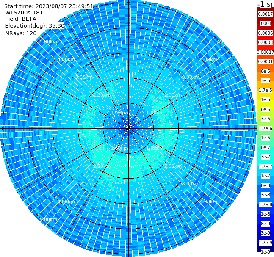Click the 6e-8 colorbar label
274x257 pixels.
(266, 185)
